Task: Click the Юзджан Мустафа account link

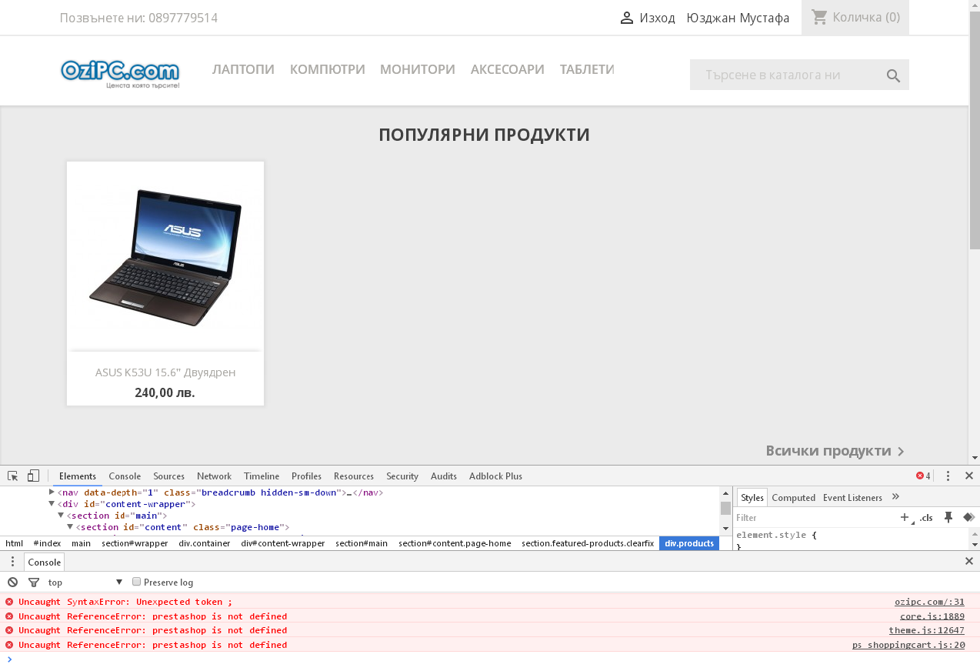Action: coord(738,18)
